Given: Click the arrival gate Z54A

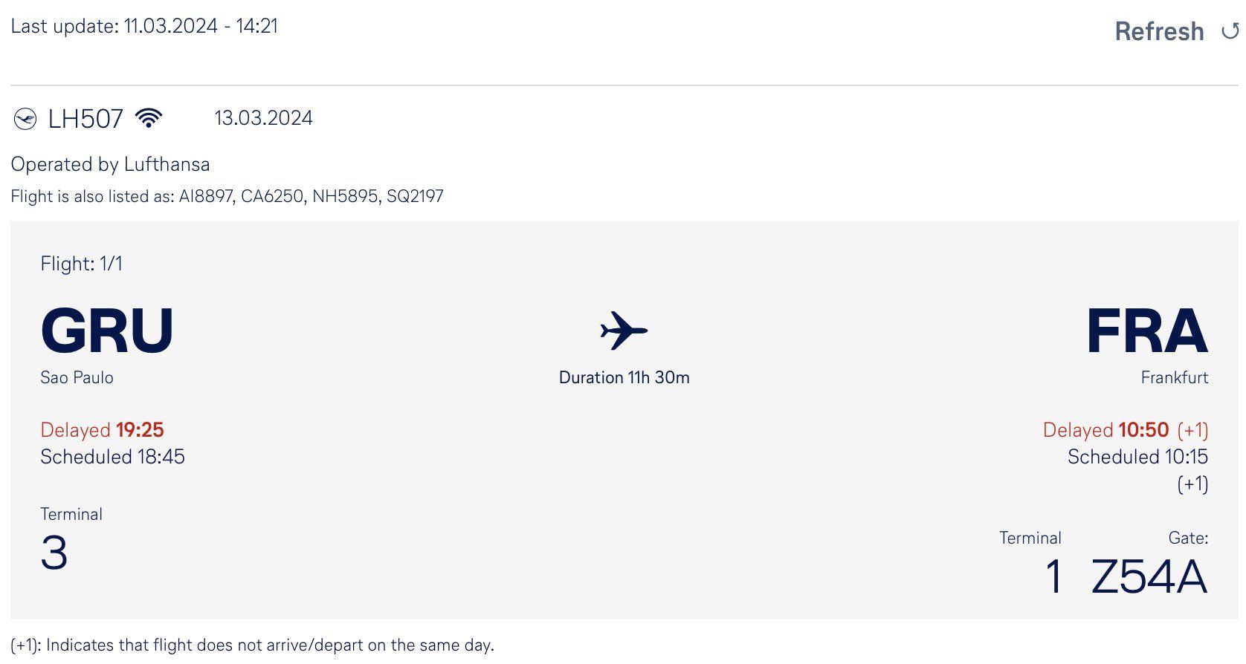Looking at the screenshot, I should [x=1149, y=577].
